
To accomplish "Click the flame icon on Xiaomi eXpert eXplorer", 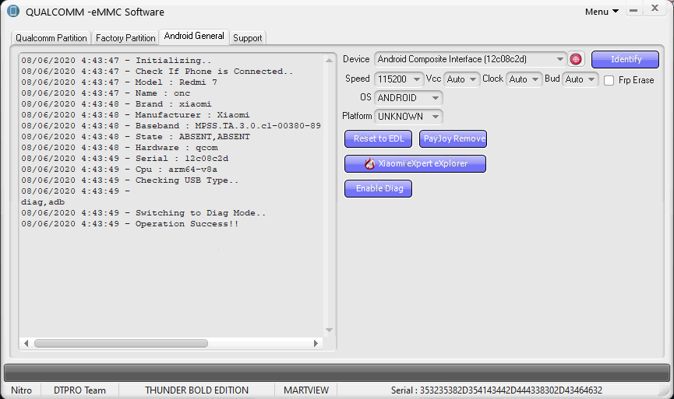I will click(x=369, y=163).
